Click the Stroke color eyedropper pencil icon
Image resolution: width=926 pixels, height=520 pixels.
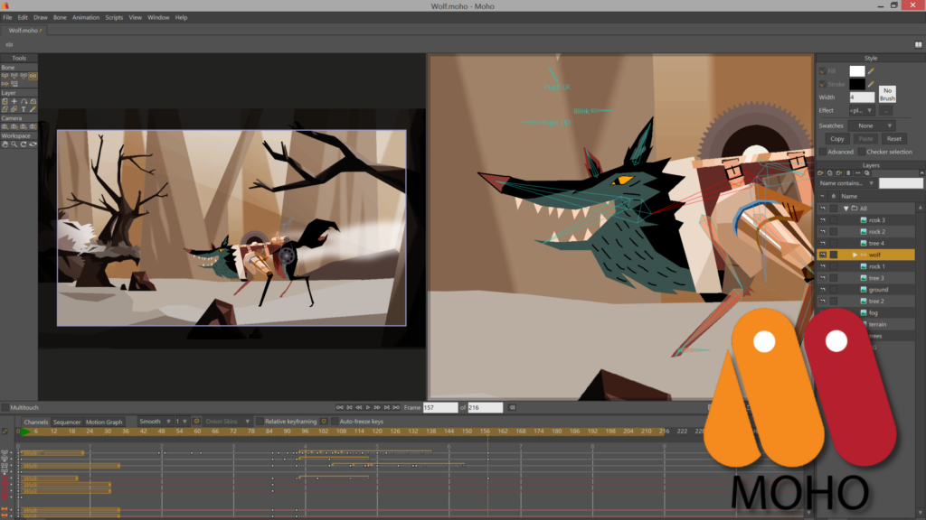tap(871, 84)
